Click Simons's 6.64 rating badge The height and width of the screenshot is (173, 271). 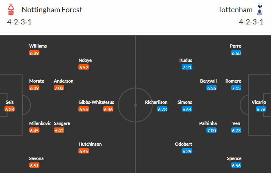tap(187, 109)
